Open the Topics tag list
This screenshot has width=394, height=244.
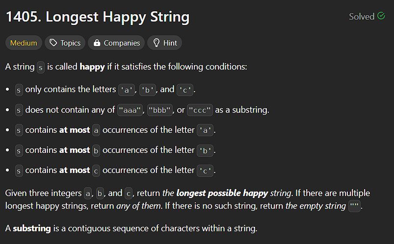coord(65,43)
